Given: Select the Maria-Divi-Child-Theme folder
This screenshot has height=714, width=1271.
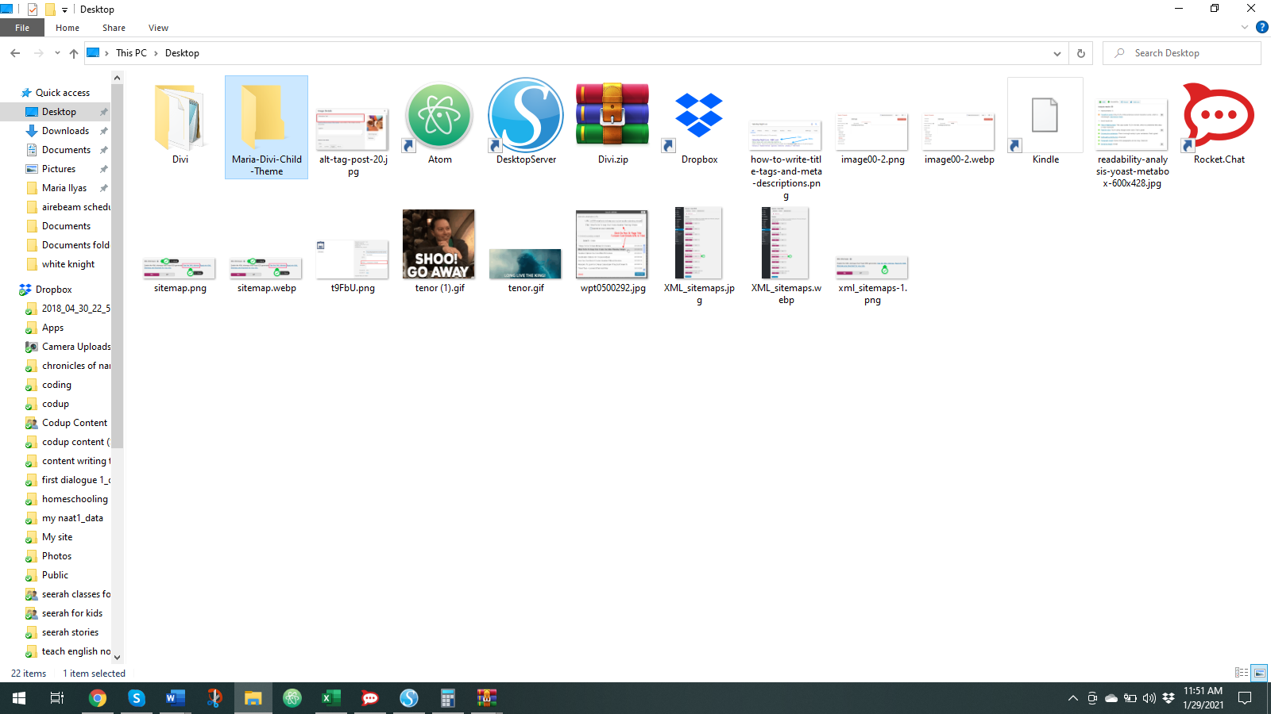Looking at the screenshot, I should coord(266,127).
